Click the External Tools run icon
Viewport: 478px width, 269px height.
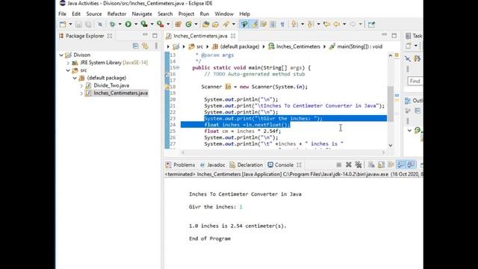click(x=160, y=25)
